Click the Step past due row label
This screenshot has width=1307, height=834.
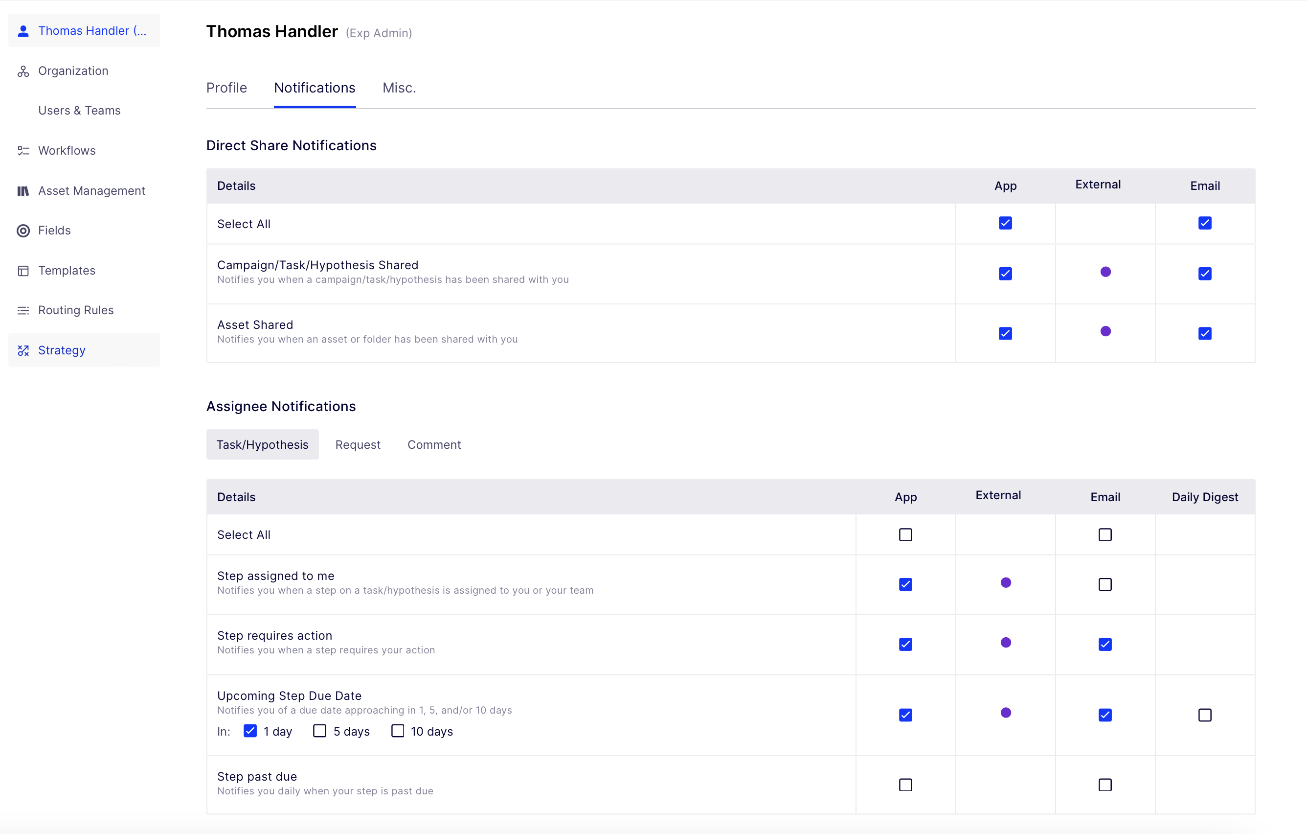257,777
